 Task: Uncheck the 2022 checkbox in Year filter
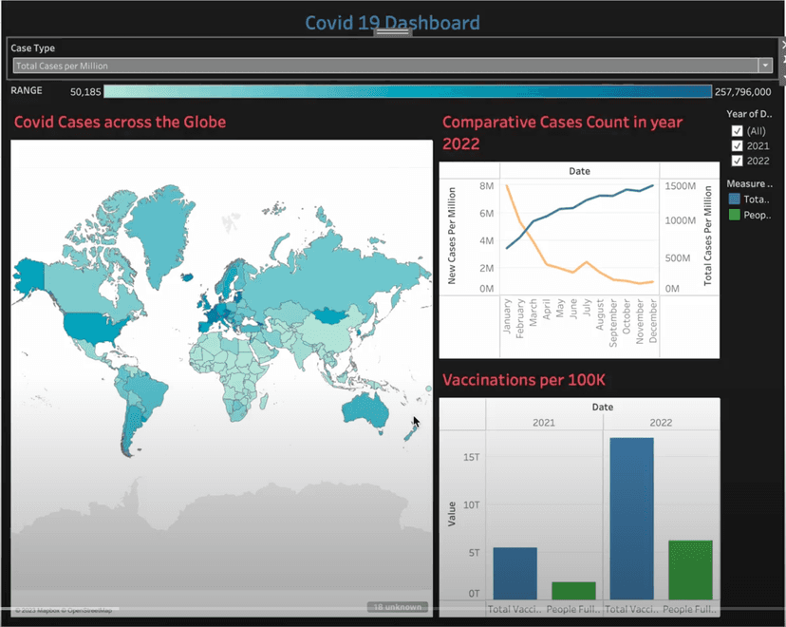[x=738, y=161]
